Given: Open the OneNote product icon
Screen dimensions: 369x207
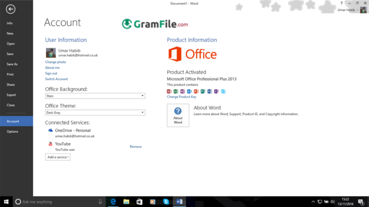Looking at the screenshot, I should [x=182, y=91].
